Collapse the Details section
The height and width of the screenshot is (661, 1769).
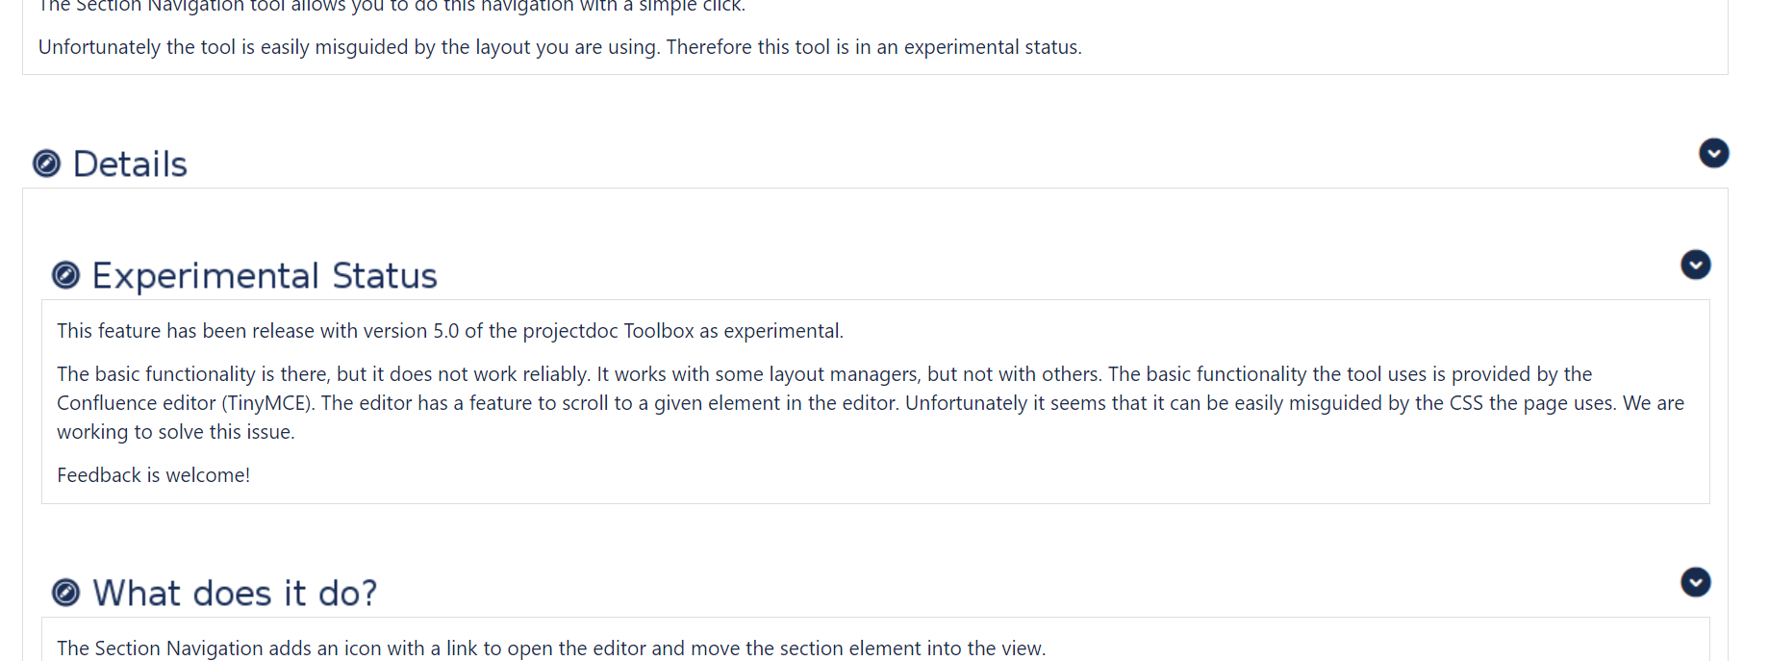click(1713, 153)
